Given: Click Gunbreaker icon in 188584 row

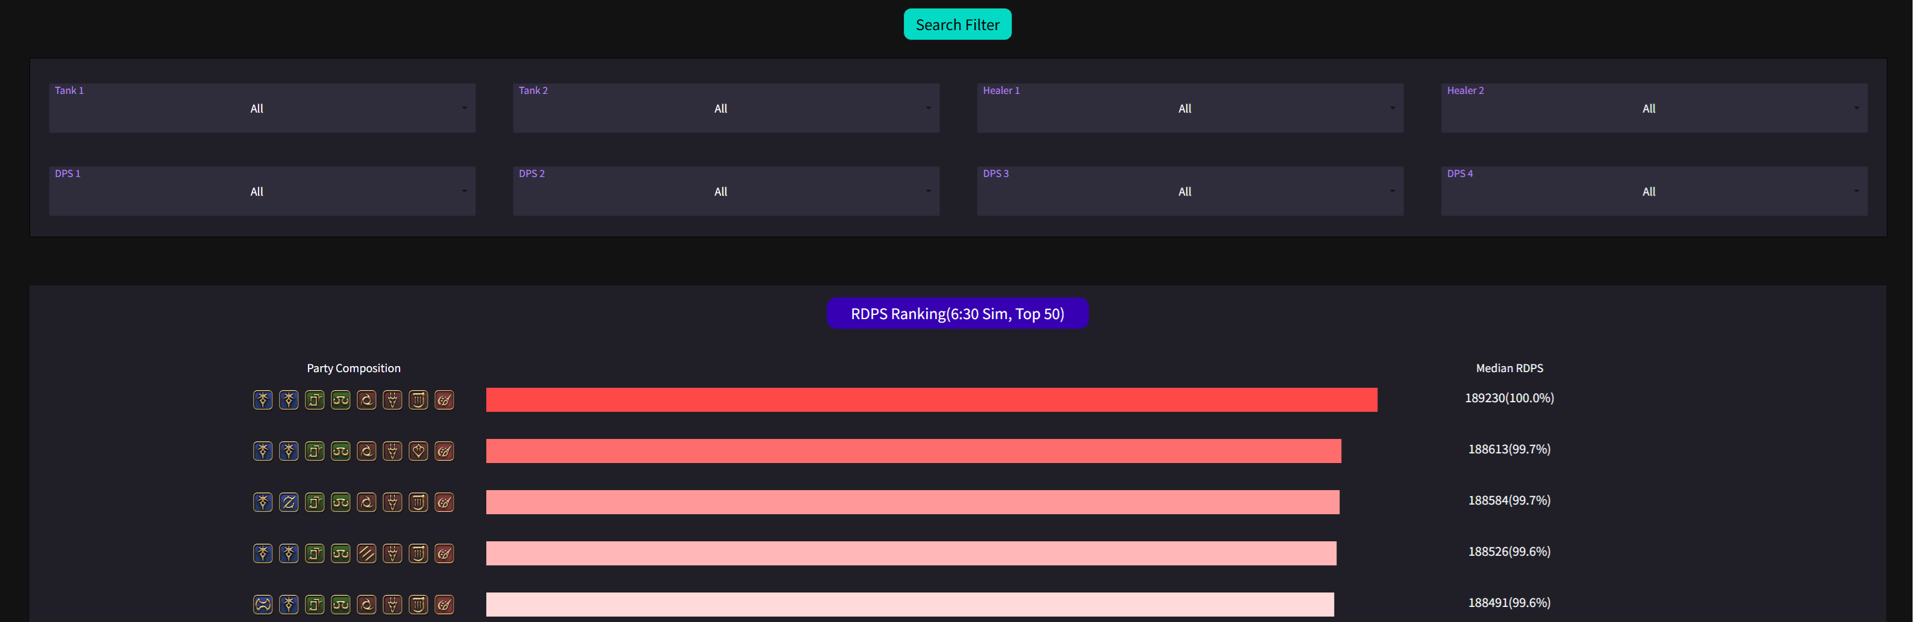Looking at the screenshot, I should (289, 502).
